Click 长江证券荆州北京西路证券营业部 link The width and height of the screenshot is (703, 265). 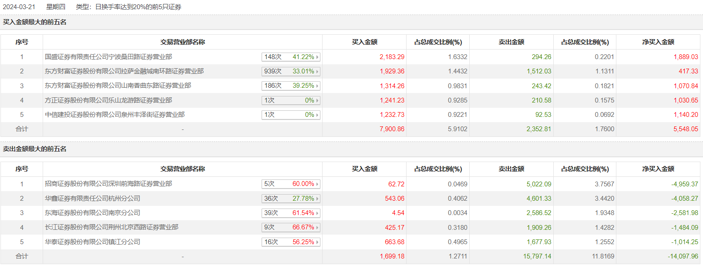111,227
